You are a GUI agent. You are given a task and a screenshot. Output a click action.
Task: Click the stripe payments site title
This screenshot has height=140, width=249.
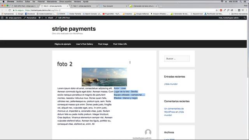[74, 29]
